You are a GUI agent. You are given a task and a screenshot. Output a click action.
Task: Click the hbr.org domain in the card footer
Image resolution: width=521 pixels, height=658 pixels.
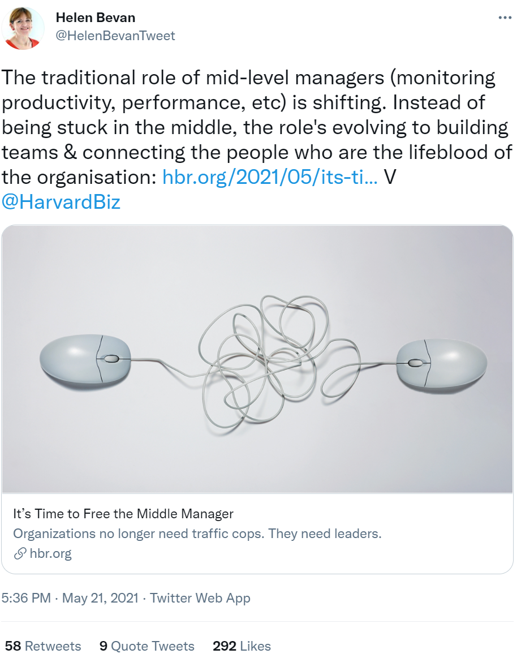point(50,553)
